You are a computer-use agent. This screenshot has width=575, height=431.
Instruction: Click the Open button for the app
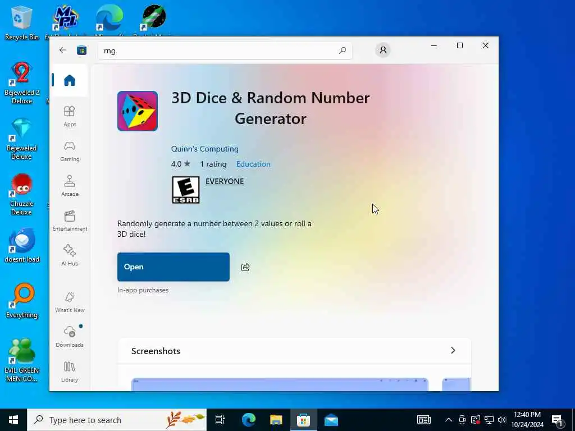tap(174, 267)
